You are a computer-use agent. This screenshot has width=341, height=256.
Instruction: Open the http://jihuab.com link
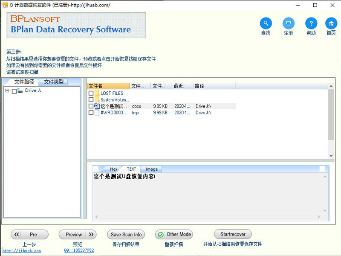[22, 250]
